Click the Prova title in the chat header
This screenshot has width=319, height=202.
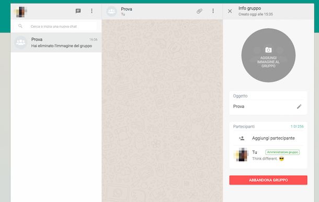(127, 9)
